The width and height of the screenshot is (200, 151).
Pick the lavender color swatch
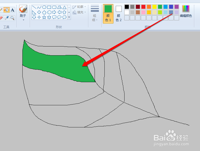pos(177,12)
